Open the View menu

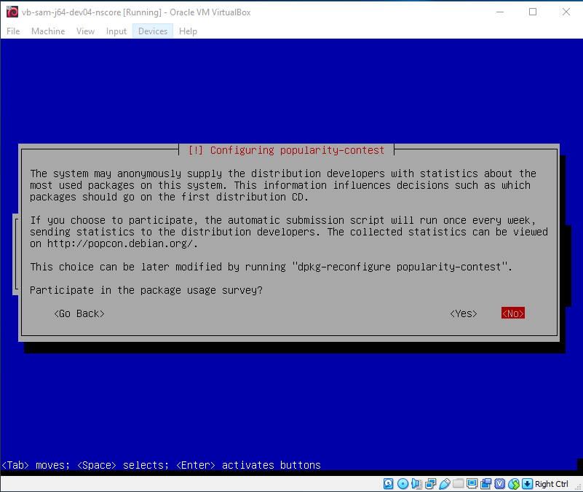click(x=85, y=31)
